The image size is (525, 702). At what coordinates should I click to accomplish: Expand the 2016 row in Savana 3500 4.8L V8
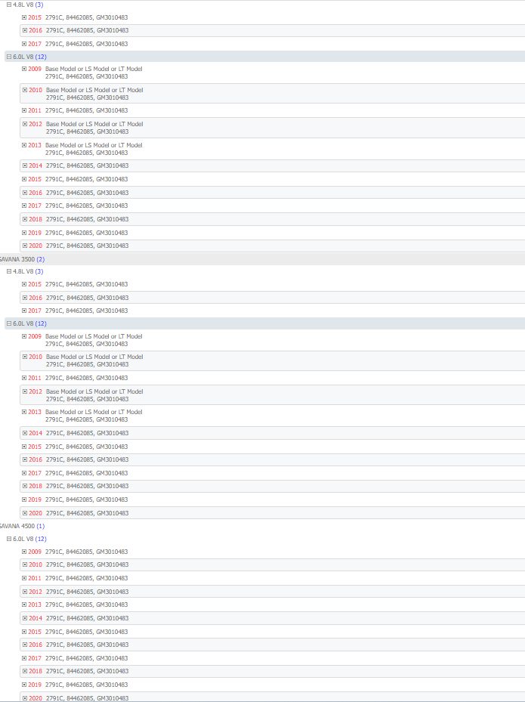point(25,298)
